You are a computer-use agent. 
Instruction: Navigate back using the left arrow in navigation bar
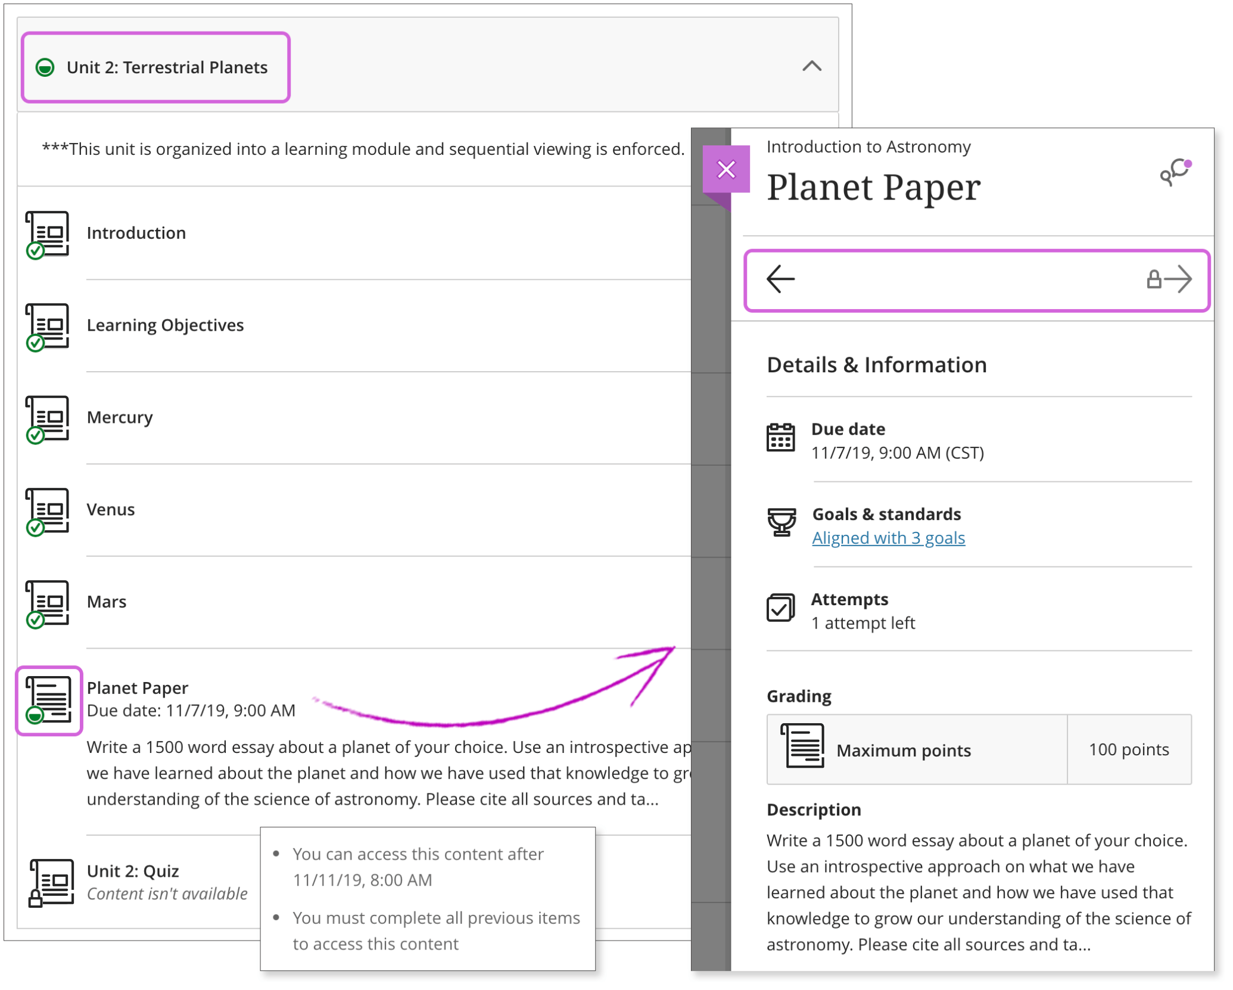(x=780, y=279)
